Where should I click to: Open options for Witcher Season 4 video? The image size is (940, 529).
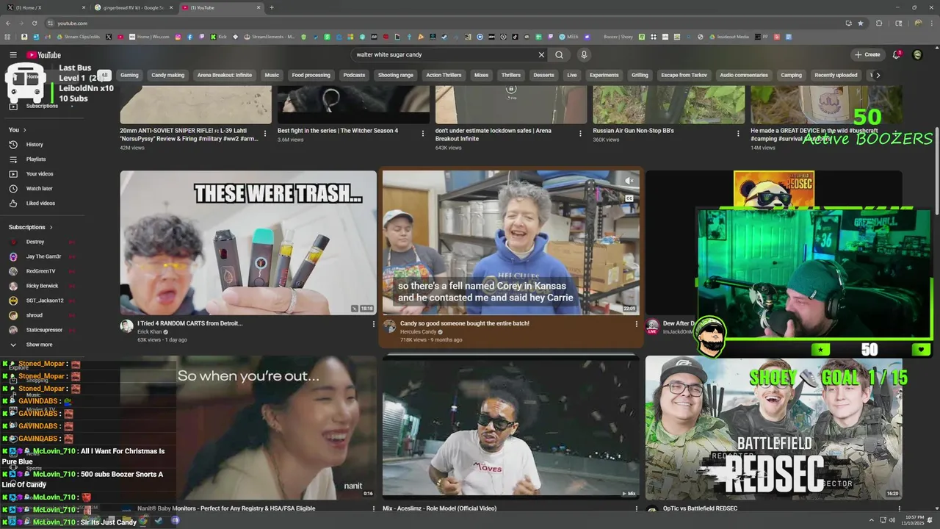tap(423, 134)
